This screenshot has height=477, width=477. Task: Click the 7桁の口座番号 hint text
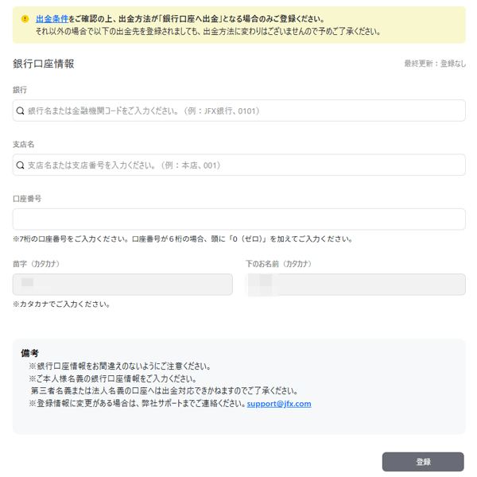[183, 239]
